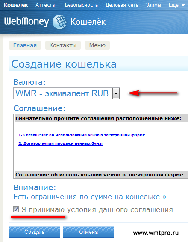The width and height of the screenshot is (188, 242).
Task: Open the Соглашение об использовании чеков link
Action: [x=82, y=135]
